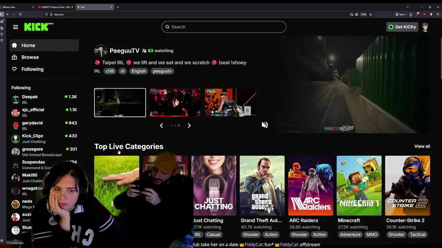Image resolution: width=442 pixels, height=248 pixels.
Task: Open Deepak channel in Following list
Action: (44, 99)
